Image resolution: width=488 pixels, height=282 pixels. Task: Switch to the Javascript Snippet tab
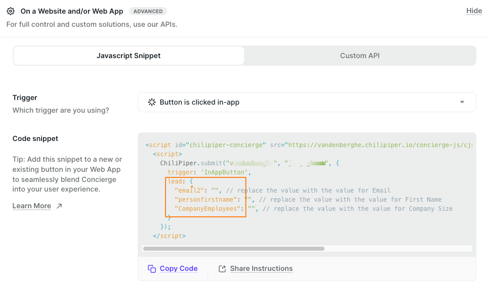click(129, 56)
